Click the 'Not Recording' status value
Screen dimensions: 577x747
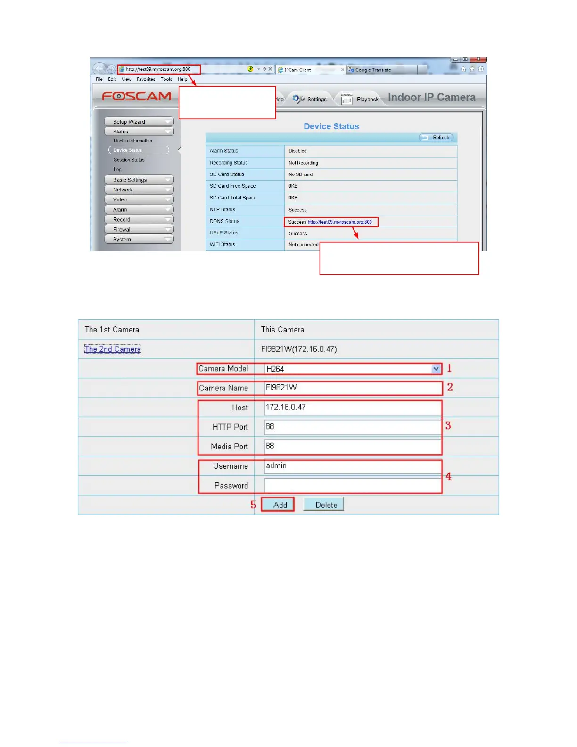303,163
